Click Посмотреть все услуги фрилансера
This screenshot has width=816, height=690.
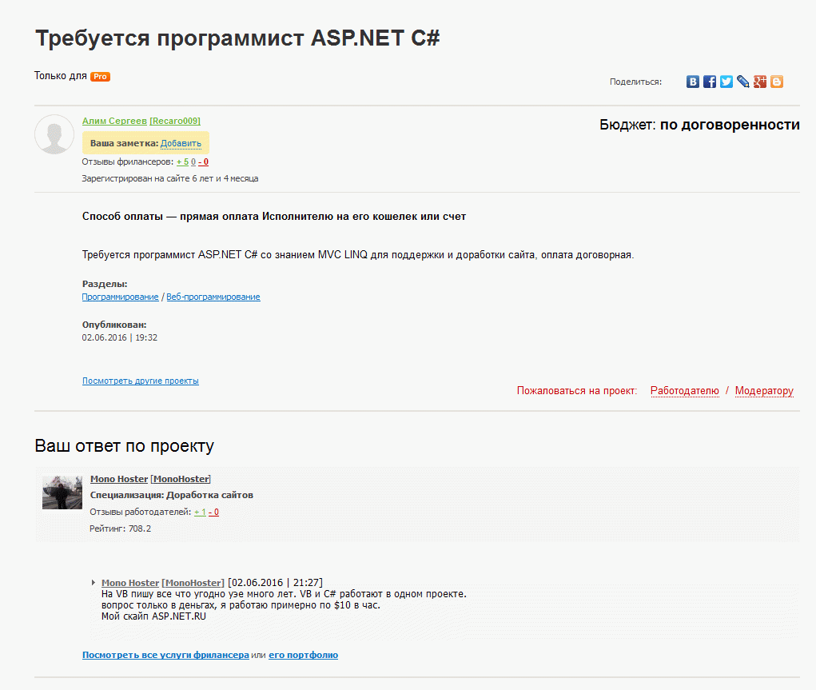pos(165,655)
